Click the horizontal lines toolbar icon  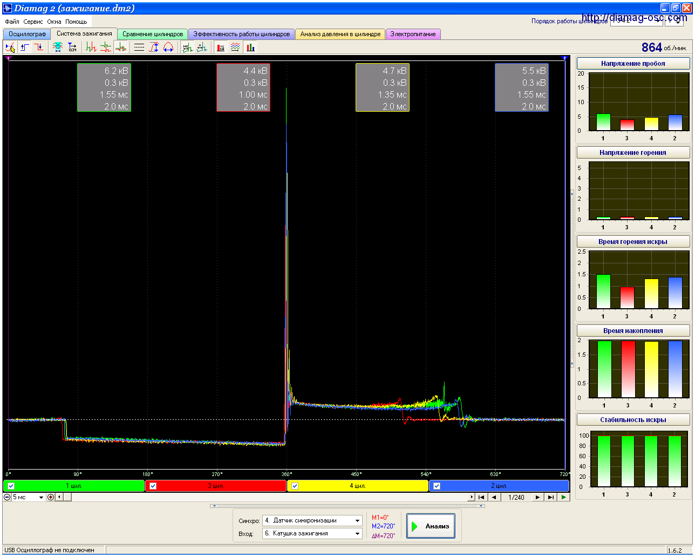[139, 47]
